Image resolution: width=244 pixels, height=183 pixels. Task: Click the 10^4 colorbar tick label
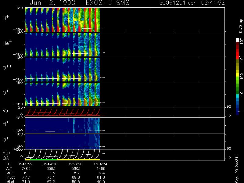pyautogui.click(x=241, y=41)
